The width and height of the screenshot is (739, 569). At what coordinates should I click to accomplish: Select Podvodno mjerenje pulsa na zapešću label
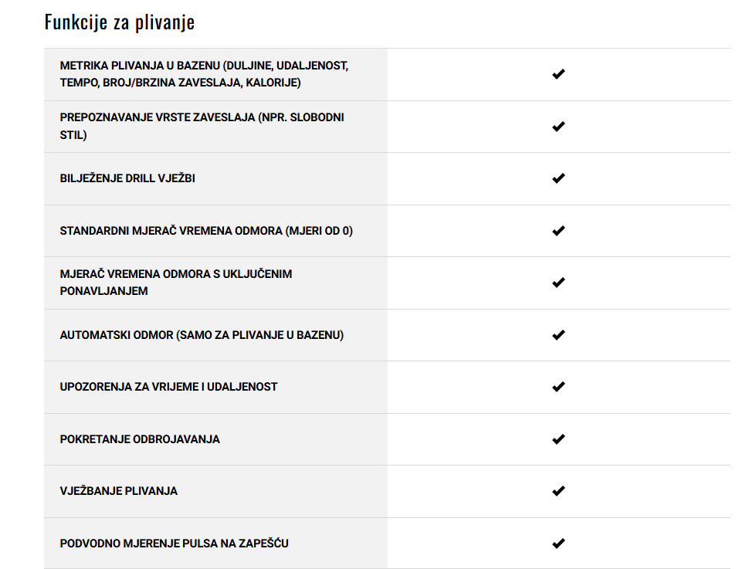[x=174, y=543]
